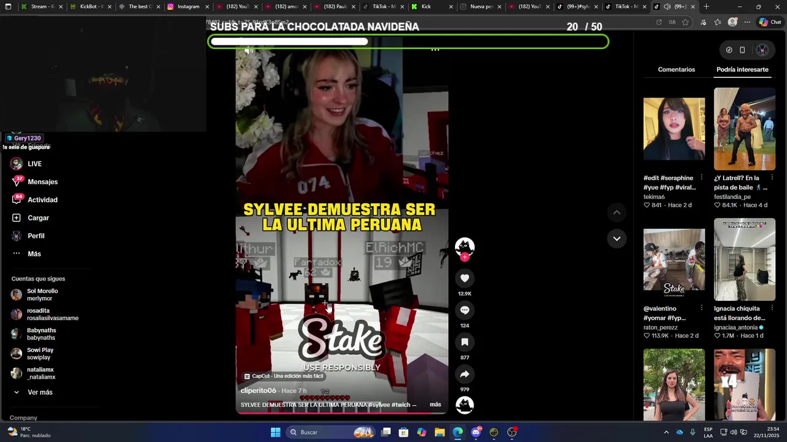Go to next video with down arrow
Screen dimensions: 787x442
[617, 238]
